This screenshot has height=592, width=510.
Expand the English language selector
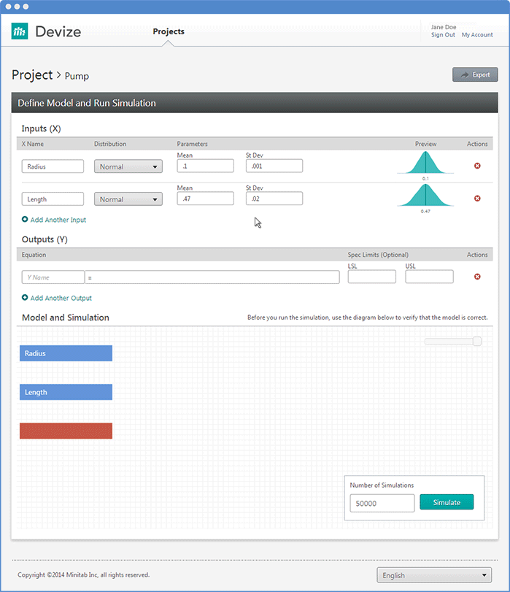[x=433, y=575]
